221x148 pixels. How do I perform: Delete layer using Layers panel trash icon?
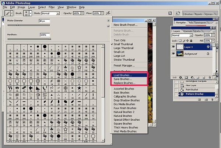210,77
